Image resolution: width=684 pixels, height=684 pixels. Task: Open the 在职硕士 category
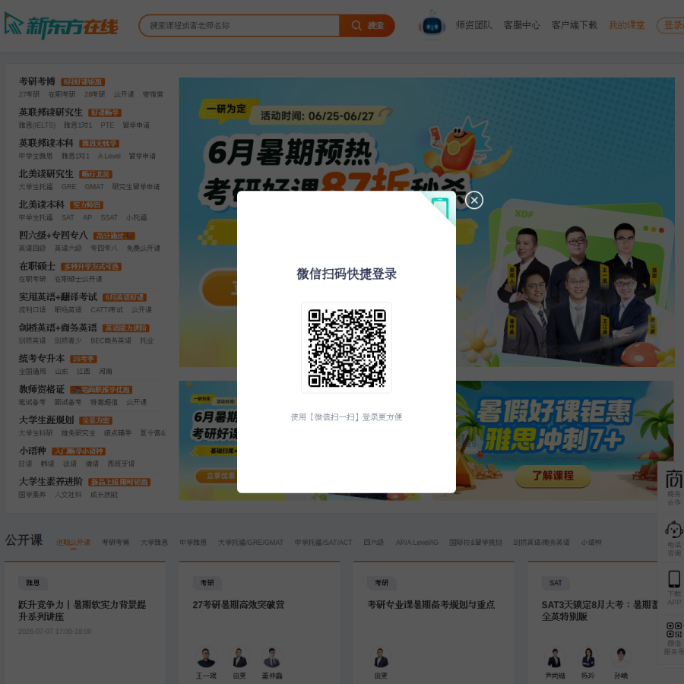pos(36,266)
